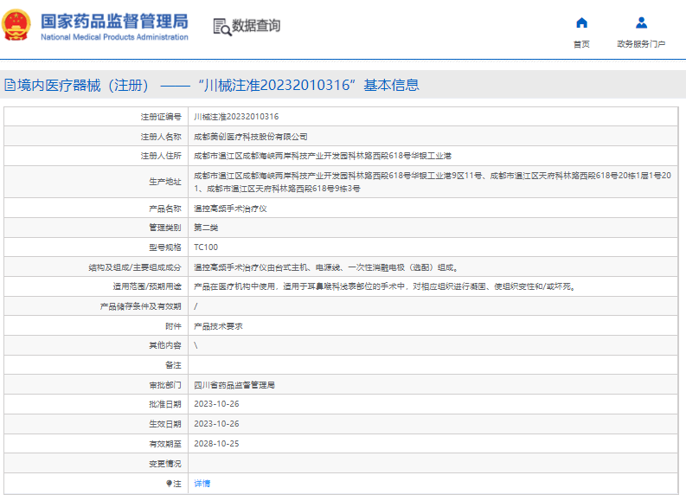The image size is (686, 501).
Task: Click 四川省药品监督管理局 approval department
Action: (x=234, y=385)
